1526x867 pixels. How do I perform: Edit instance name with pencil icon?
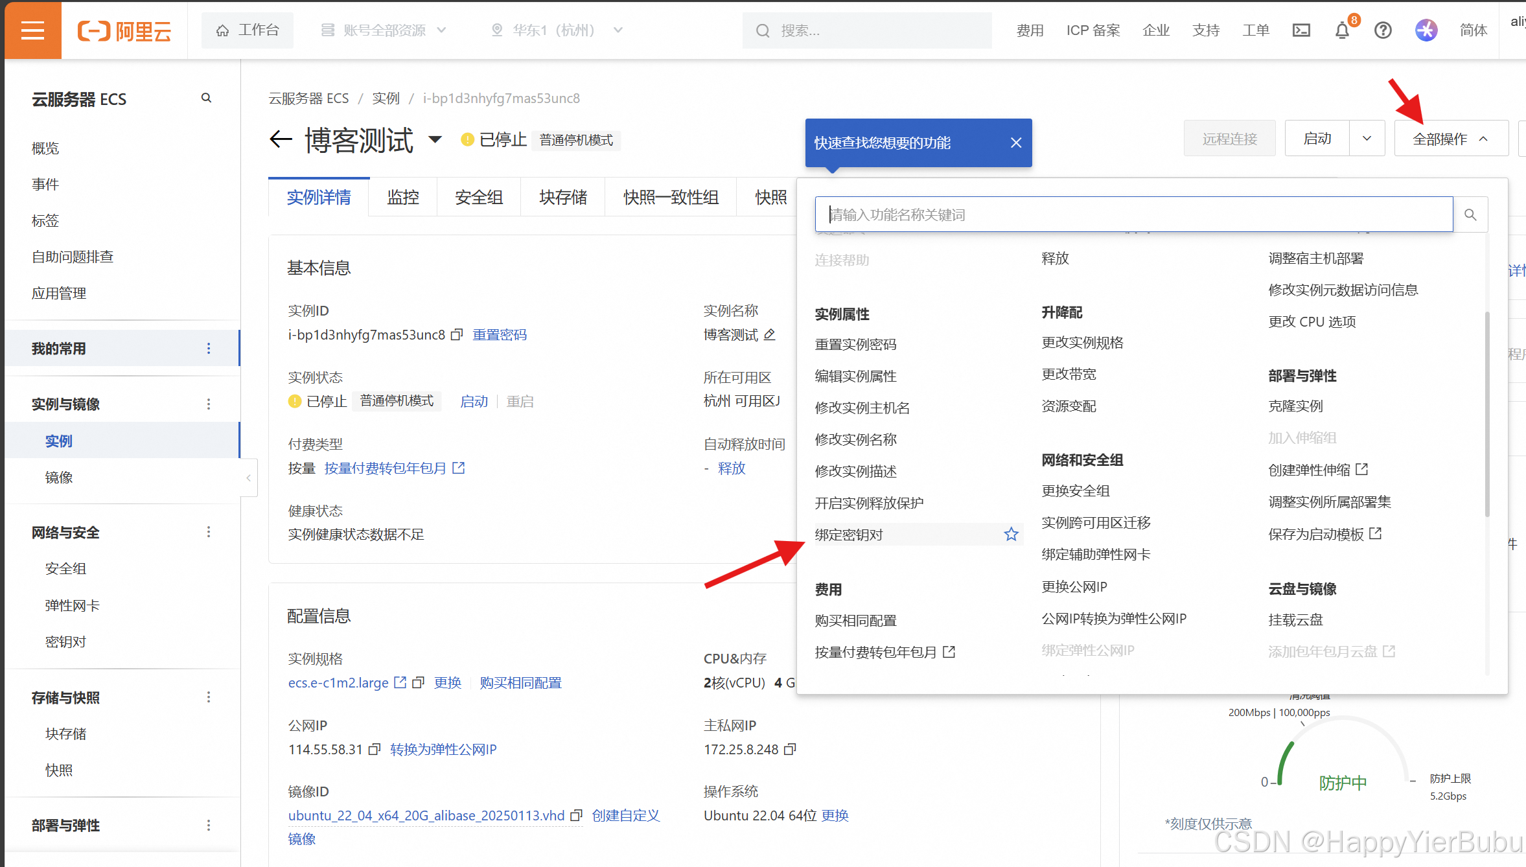(770, 334)
